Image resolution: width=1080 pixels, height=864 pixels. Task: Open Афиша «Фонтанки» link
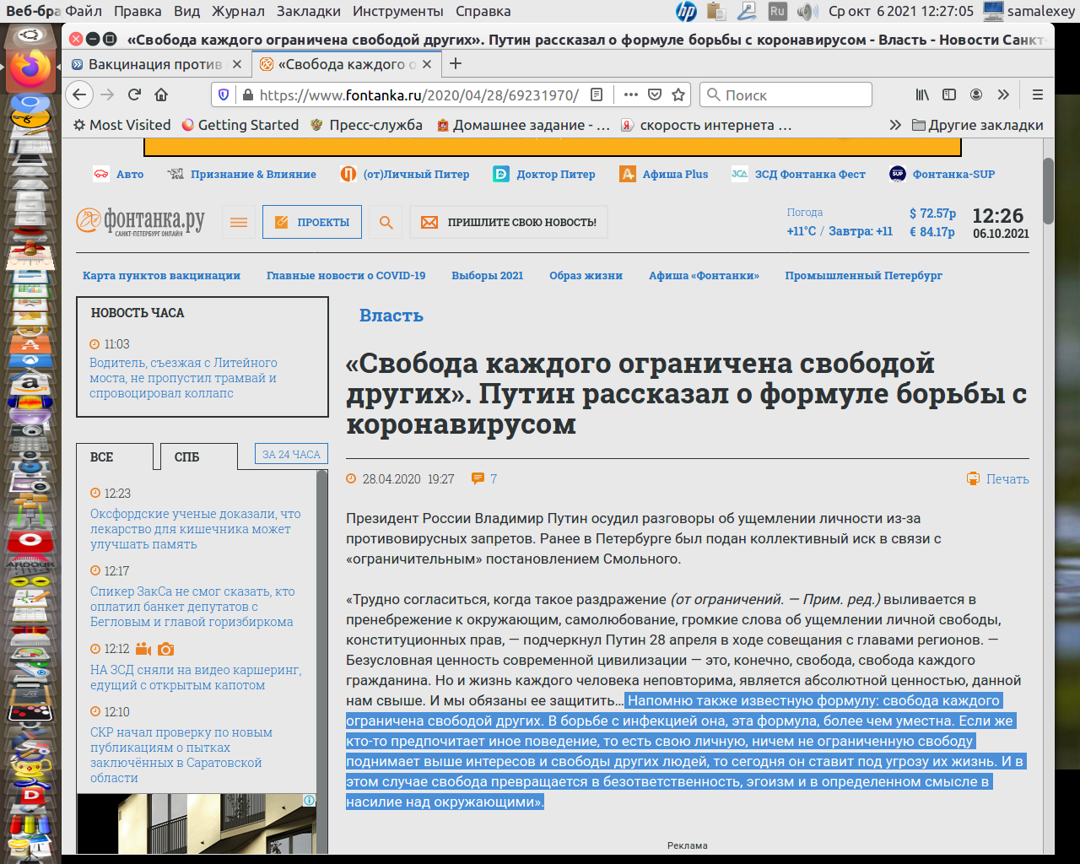704,275
